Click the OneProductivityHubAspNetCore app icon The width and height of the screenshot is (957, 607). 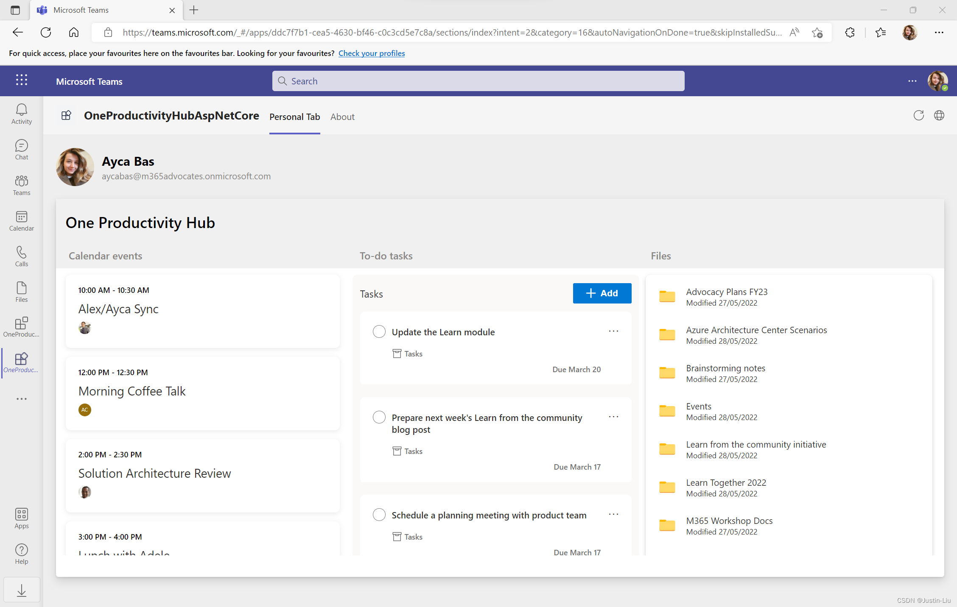tap(66, 115)
